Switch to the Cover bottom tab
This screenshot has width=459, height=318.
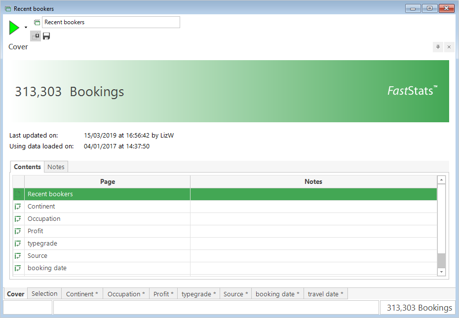[x=15, y=294]
